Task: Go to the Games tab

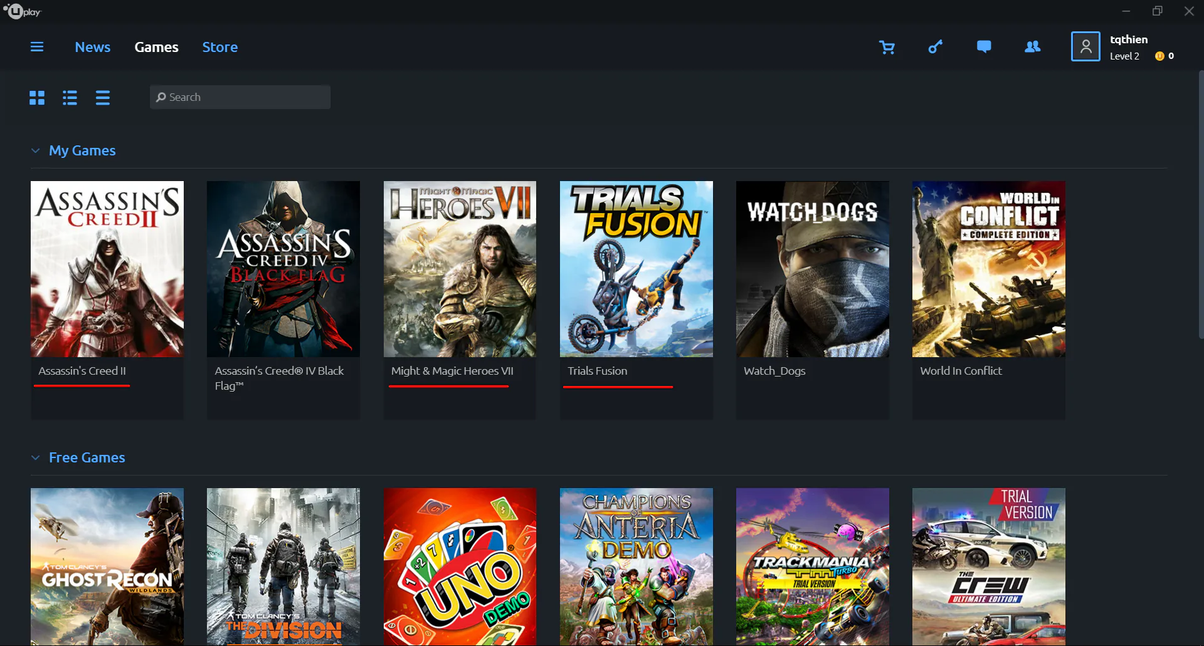Action: click(x=156, y=47)
